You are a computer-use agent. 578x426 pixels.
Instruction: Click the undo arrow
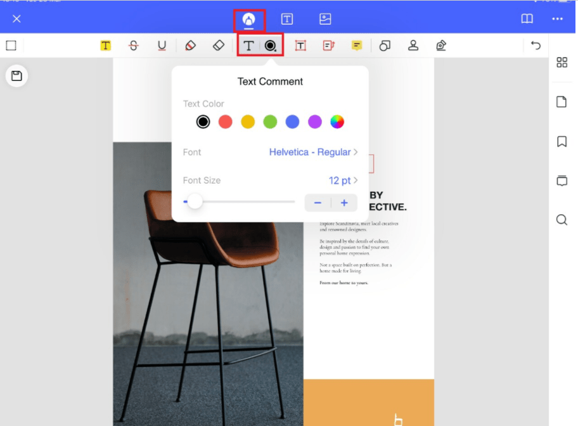point(536,46)
